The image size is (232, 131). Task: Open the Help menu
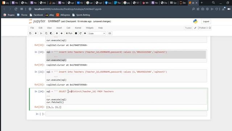coord(100,28)
